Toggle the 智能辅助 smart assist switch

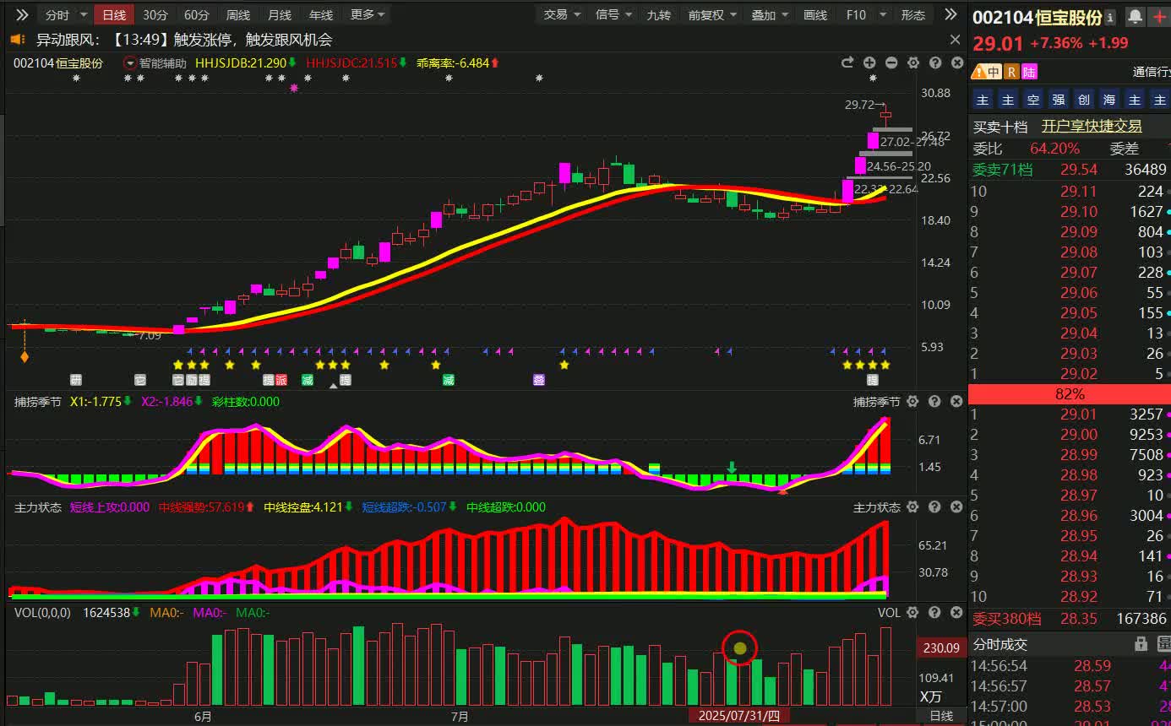tap(130, 63)
